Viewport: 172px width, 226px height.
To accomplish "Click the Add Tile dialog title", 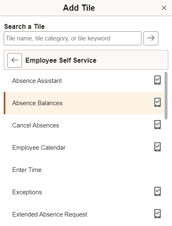I will (x=79, y=8).
